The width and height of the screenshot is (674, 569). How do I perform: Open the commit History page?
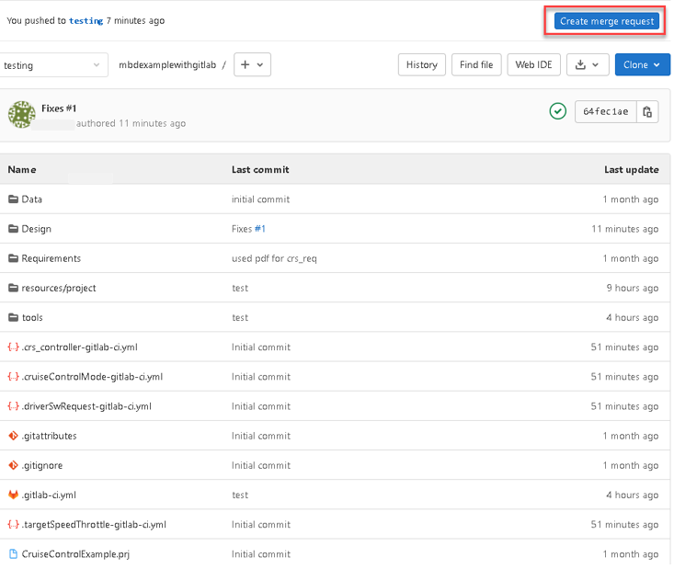[421, 65]
